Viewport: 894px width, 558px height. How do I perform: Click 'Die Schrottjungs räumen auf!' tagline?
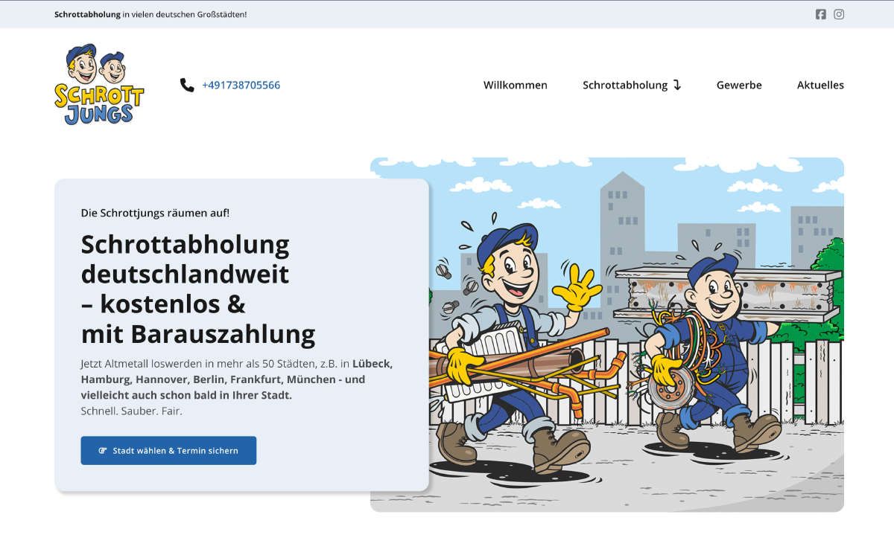coord(155,213)
